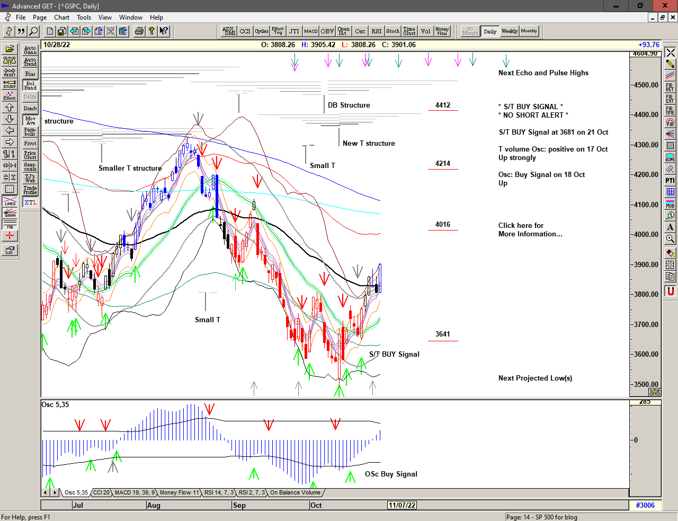
Task: Switch to Weekly timeframe
Action: (509, 31)
